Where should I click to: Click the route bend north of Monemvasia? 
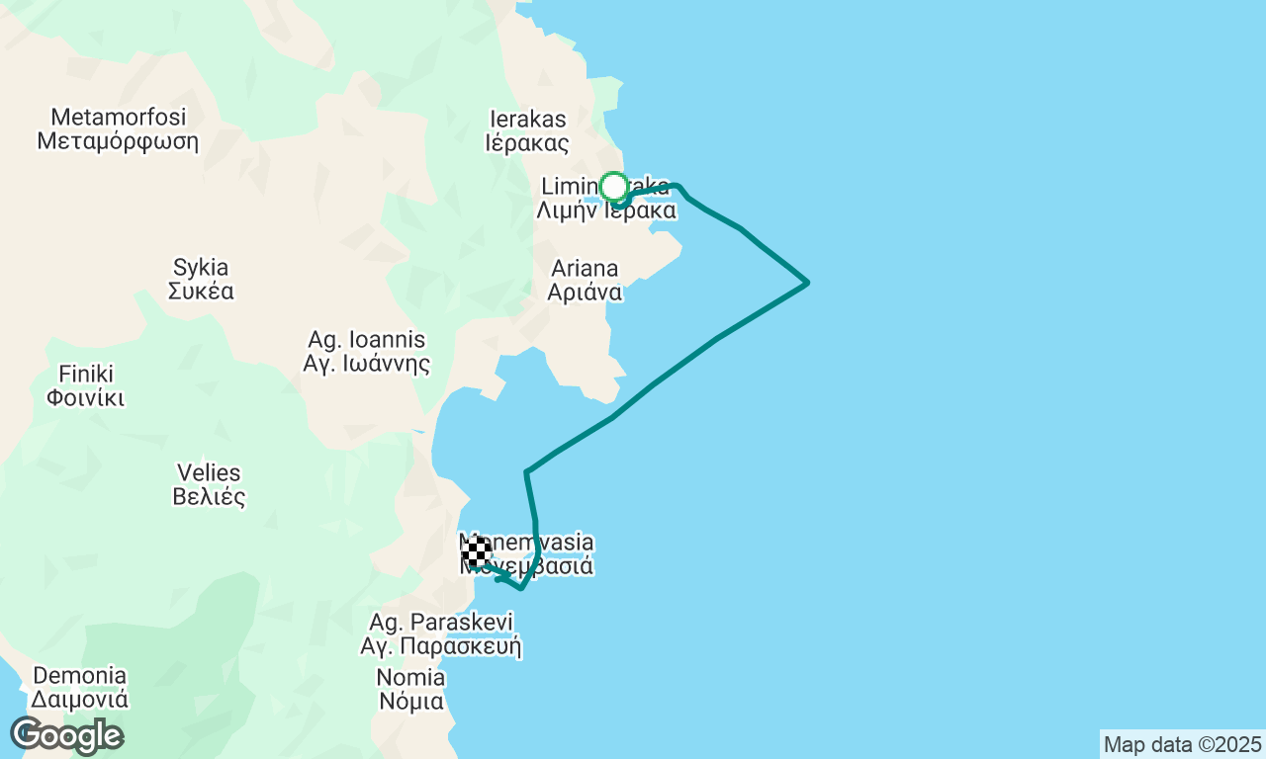click(527, 472)
